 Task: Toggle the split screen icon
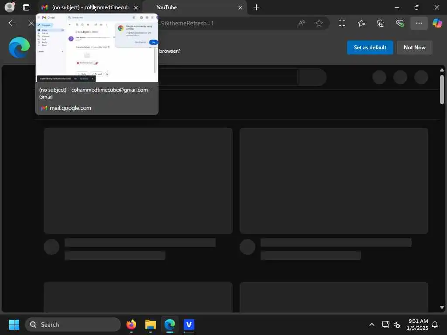click(x=342, y=23)
